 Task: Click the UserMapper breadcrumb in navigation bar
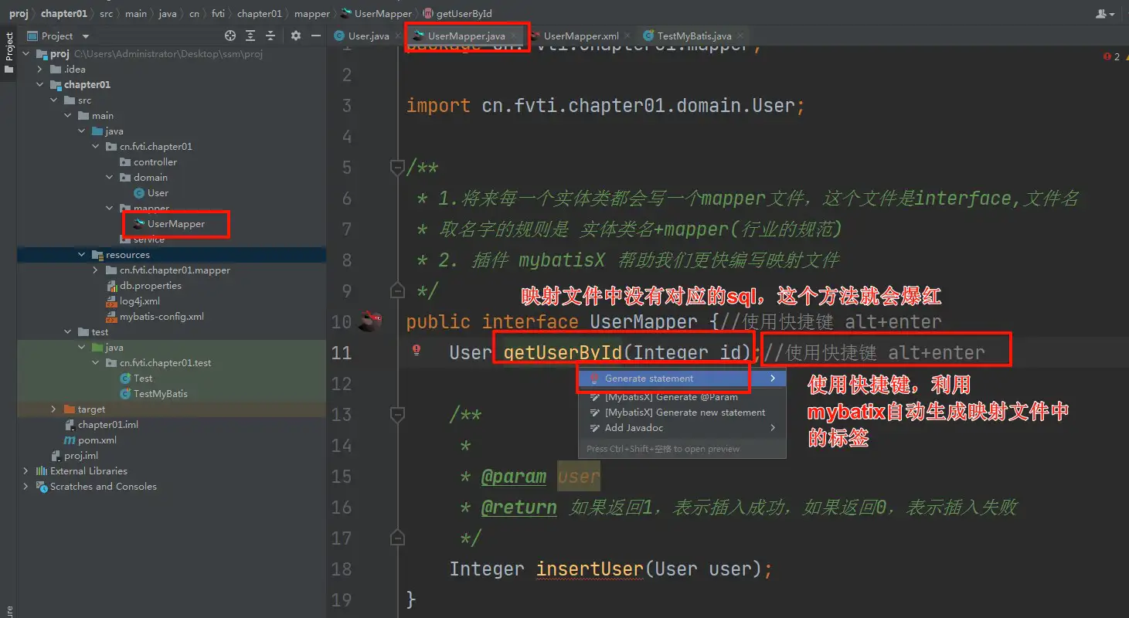point(376,14)
